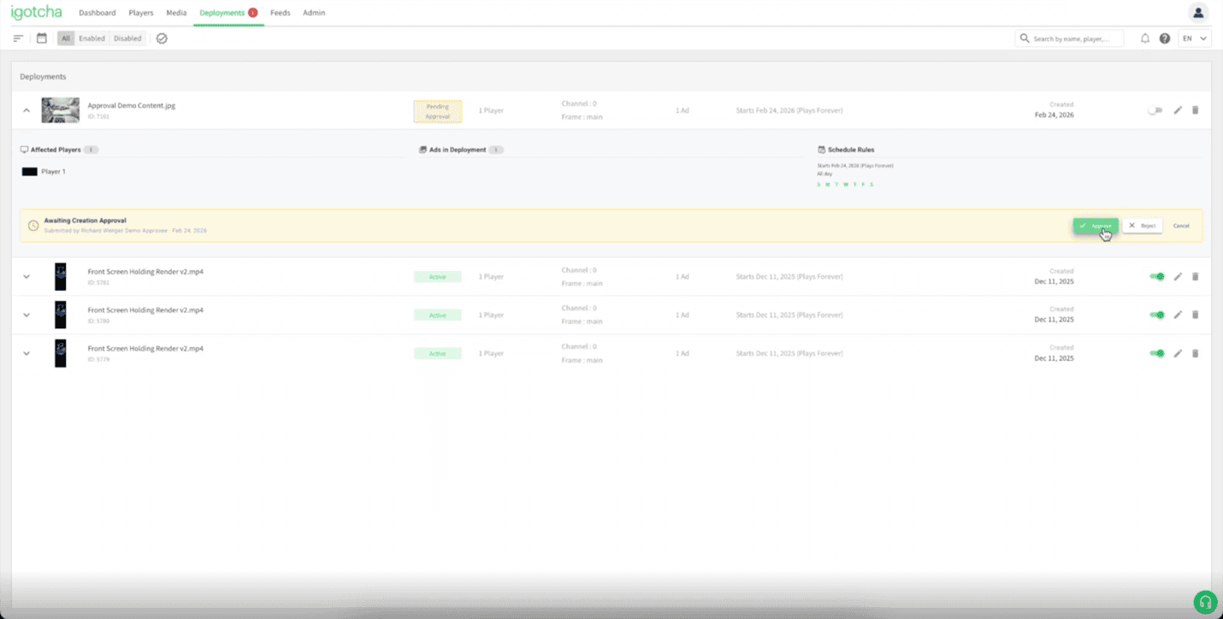Select Wednesday in the schedule rules weekdays
This screenshot has width=1223, height=619.
(x=847, y=183)
